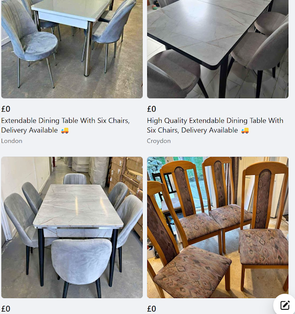Open 'High Quality Extendable Dining Table With' listing title
The height and width of the screenshot is (314, 295).
215,121
